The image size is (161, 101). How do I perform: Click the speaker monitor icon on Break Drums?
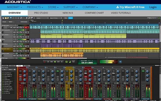[x=11, y=28]
